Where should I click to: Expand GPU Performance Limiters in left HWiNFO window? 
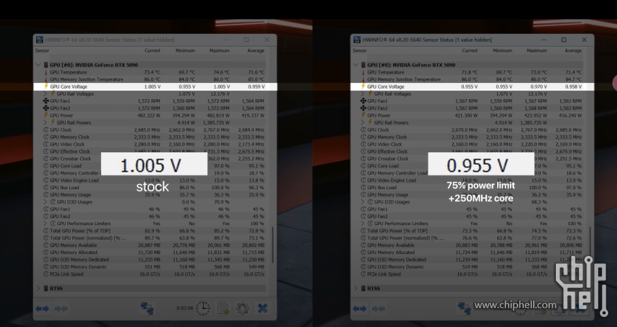tap(45, 223)
